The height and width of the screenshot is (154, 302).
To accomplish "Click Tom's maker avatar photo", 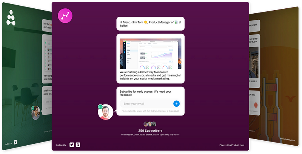I will [x=106, y=112].
